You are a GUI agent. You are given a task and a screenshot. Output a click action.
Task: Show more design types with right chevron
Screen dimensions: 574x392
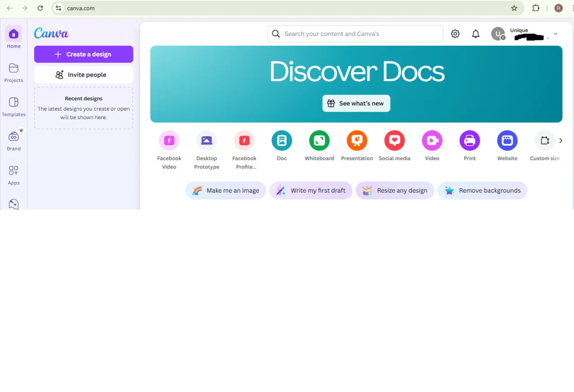click(x=561, y=141)
